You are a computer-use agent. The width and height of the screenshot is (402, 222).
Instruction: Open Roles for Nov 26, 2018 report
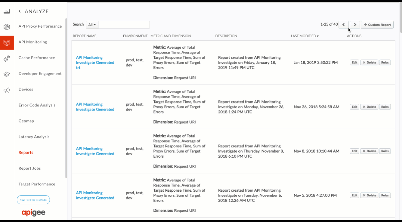pyautogui.click(x=385, y=107)
